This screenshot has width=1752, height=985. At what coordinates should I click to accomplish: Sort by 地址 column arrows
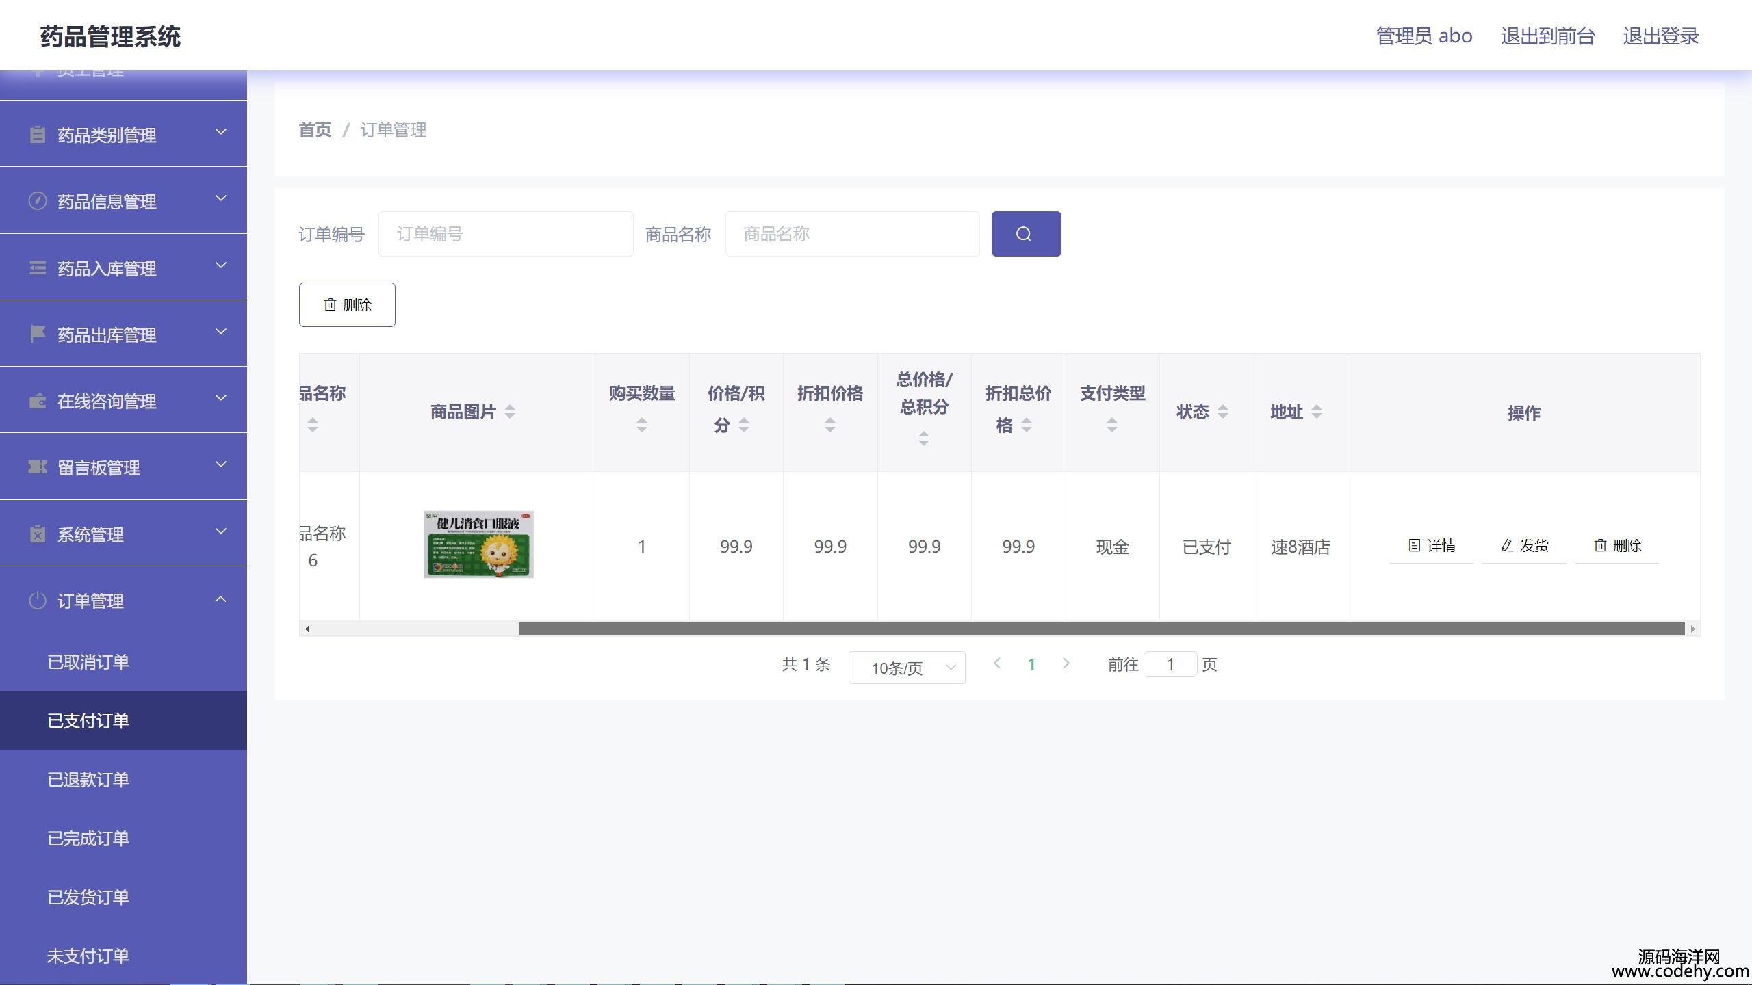(x=1317, y=411)
